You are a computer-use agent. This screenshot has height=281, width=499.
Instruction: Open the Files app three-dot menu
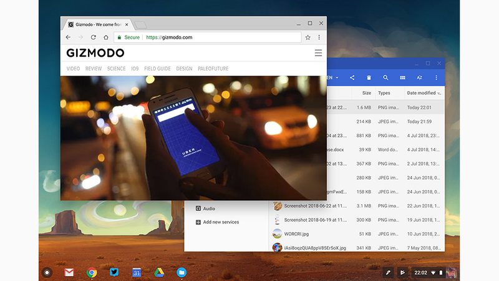click(x=436, y=77)
